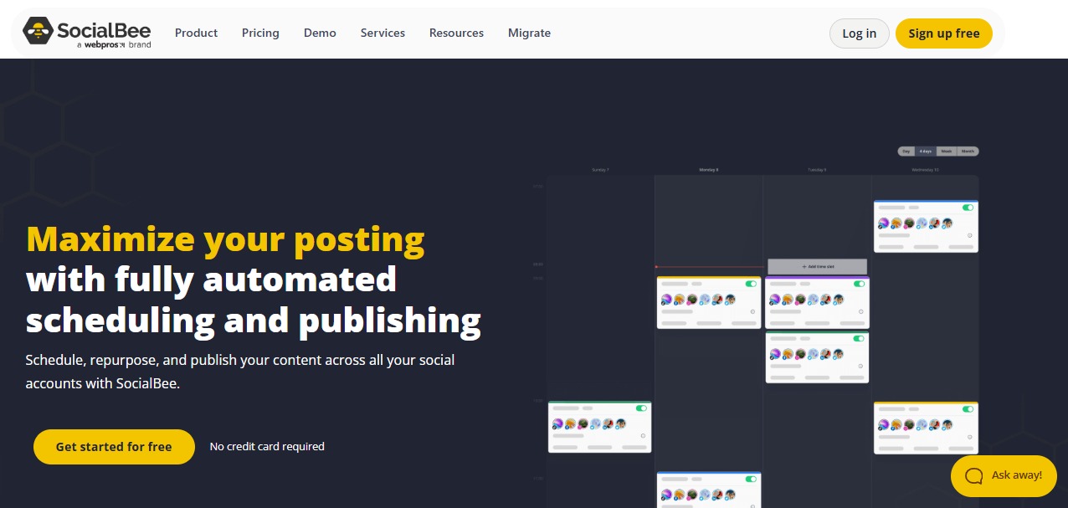Click the Add time slot bar on Tuesday
Image resolution: width=1068 pixels, height=508 pixels.
pos(817,266)
